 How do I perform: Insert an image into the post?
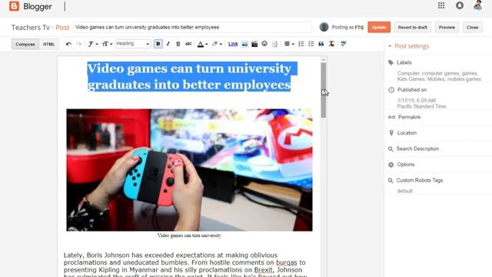pyautogui.click(x=244, y=44)
